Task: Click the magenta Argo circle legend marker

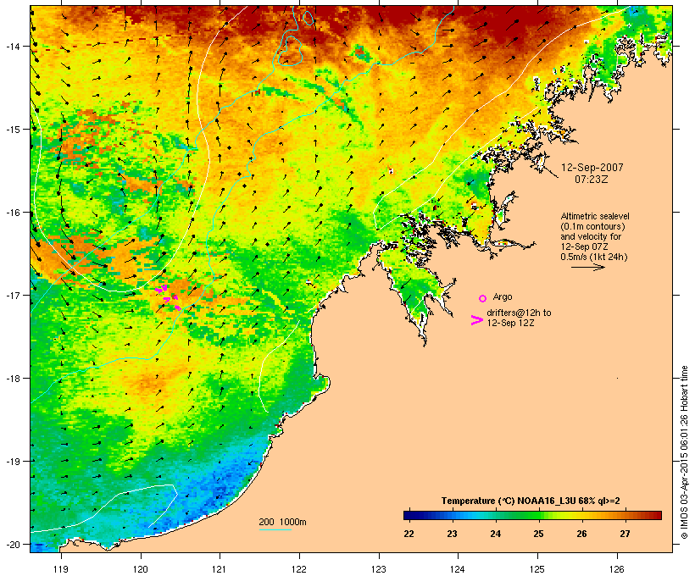Action: coord(483,298)
